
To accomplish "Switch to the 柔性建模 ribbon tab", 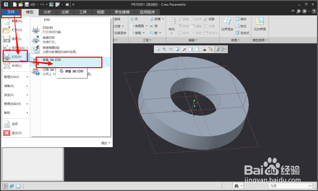I will click(x=122, y=12).
